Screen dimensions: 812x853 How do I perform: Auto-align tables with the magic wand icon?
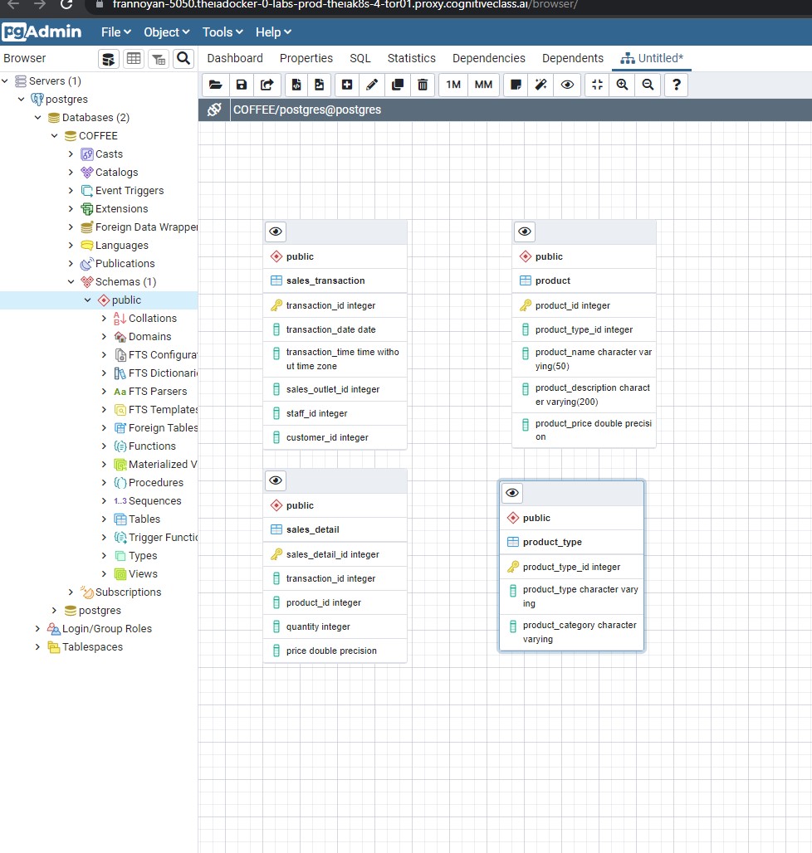click(x=541, y=85)
